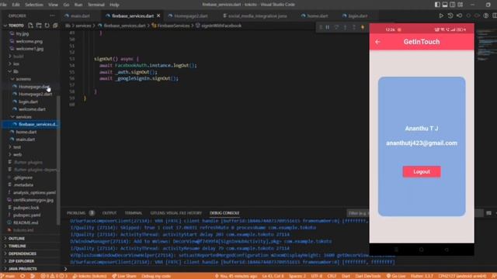Tap the back arrow in GetInTouch app

click(x=377, y=42)
